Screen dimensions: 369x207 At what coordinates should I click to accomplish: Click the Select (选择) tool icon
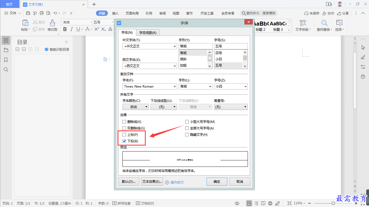339,23
